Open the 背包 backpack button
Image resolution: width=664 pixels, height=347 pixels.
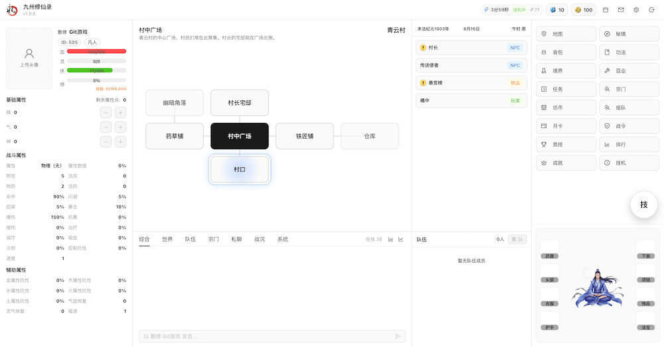[x=565, y=52]
